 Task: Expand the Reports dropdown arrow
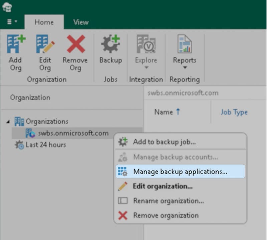point(184,68)
